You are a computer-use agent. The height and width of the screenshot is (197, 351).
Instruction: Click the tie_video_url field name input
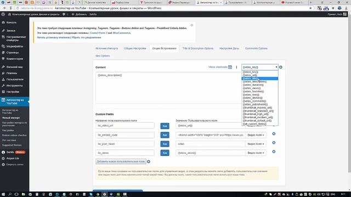pos(125,126)
